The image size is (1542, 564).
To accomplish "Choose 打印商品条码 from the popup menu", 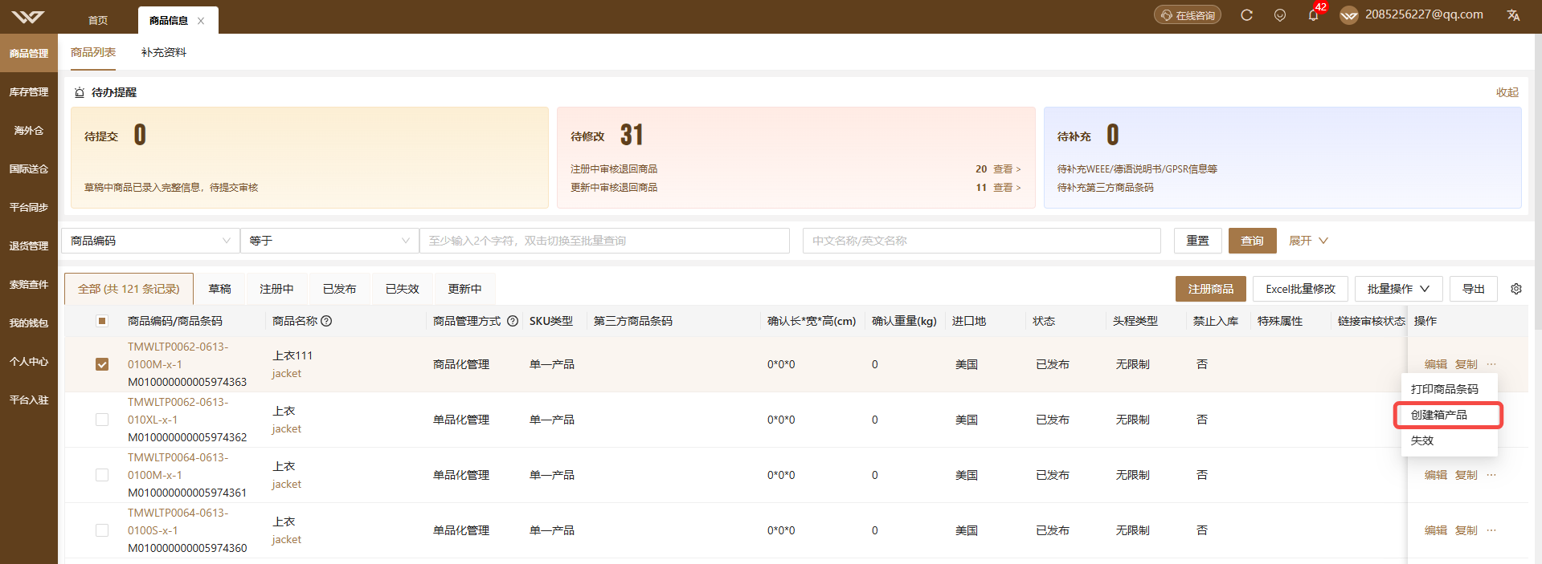I will tap(1449, 389).
